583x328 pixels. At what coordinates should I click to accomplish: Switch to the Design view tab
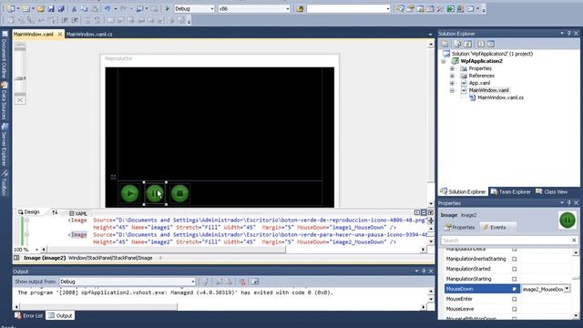point(28,212)
